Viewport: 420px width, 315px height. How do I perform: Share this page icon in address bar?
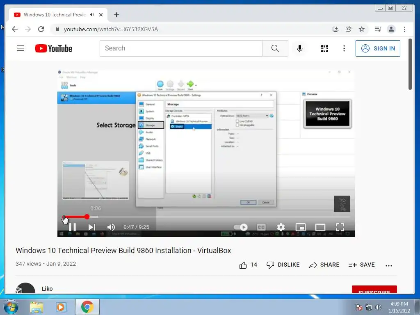[349, 29]
